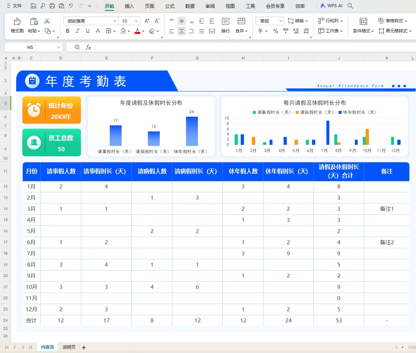
Task: Click the Cut scissors icon
Action: point(47,21)
